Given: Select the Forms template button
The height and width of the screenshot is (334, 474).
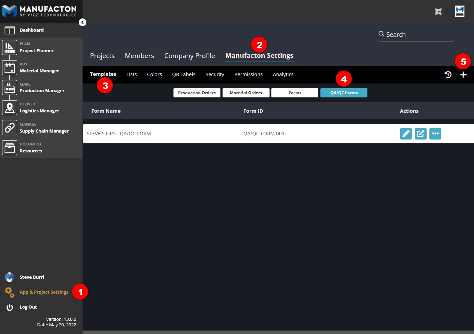Looking at the screenshot, I should (x=295, y=93).
